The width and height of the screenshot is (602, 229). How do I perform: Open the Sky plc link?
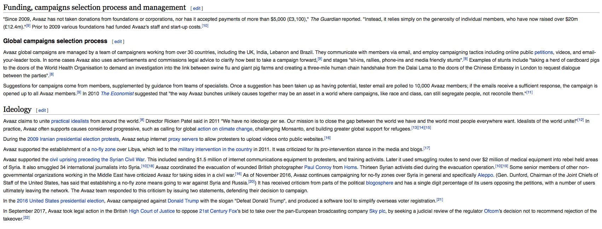pyautogui.click(x=377, y=211)
